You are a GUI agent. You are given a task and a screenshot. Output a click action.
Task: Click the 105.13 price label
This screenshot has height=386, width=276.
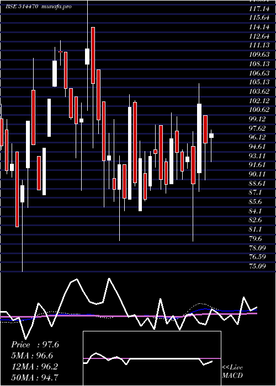(259, 82)
